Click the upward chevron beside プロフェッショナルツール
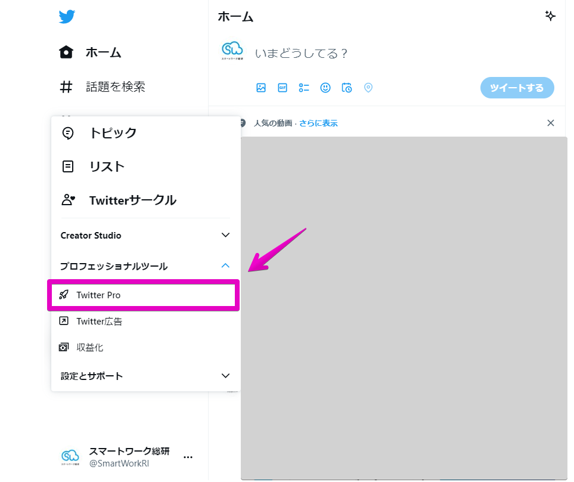The width and height of the screenshot is (574, 482). tap(225, 265)
